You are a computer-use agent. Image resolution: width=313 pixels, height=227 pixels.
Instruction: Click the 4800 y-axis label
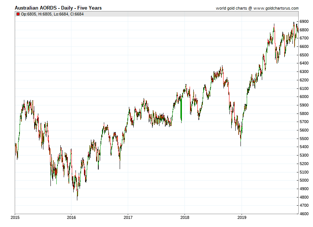[x=304, y=197]
